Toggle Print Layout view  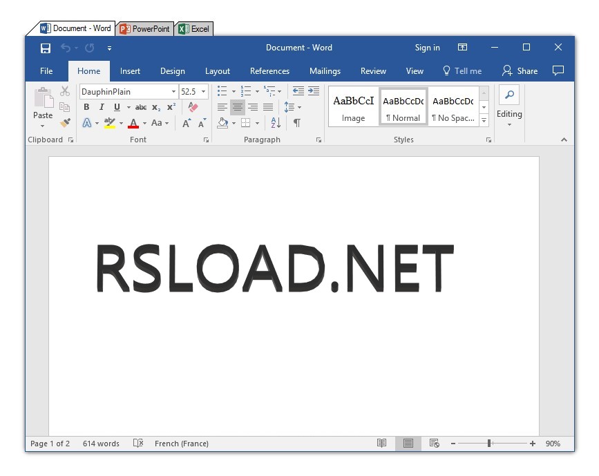click(408, 443)
